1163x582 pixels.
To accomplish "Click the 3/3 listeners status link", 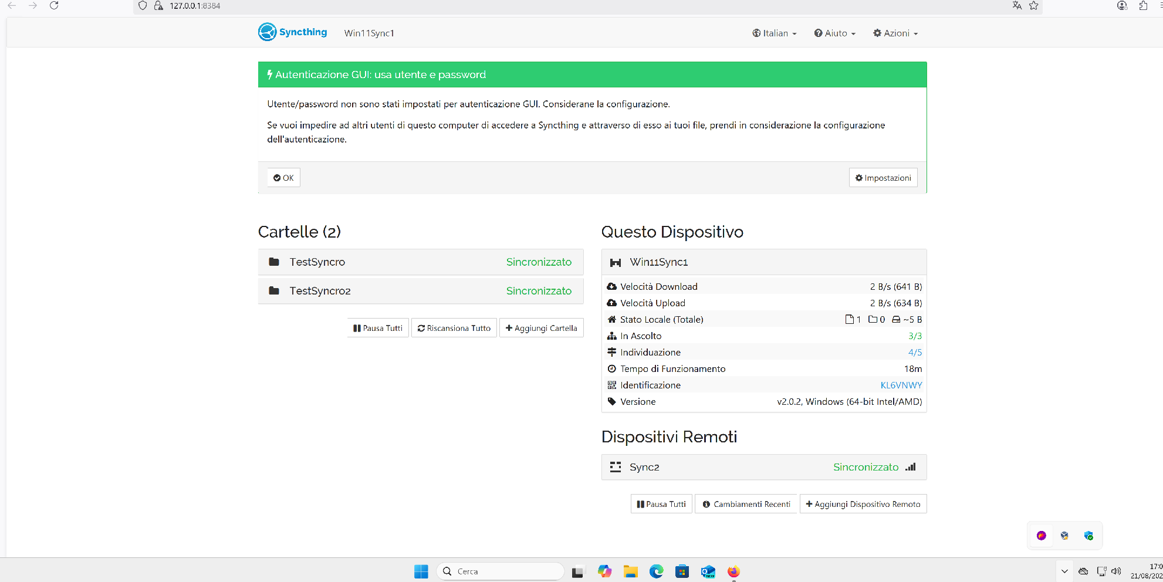I will pos(915,336).
